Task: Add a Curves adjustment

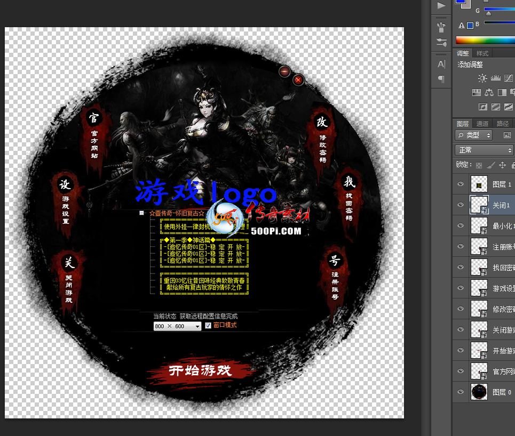Action: 509,78
